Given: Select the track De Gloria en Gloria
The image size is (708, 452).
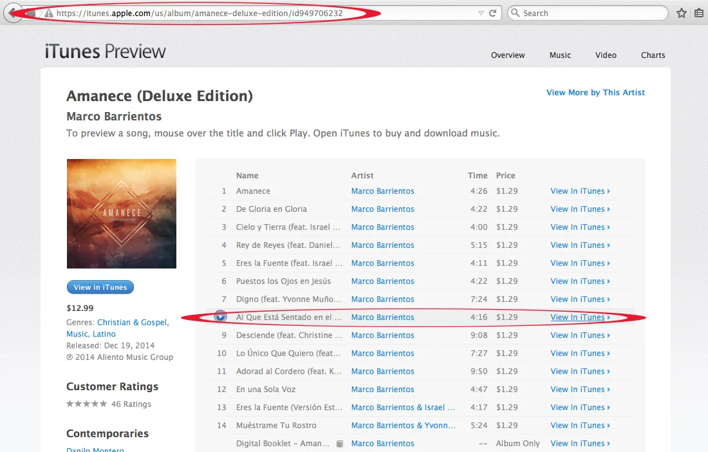Looking at the screenshot, I should pyautogui.click(x=272, y=209).
